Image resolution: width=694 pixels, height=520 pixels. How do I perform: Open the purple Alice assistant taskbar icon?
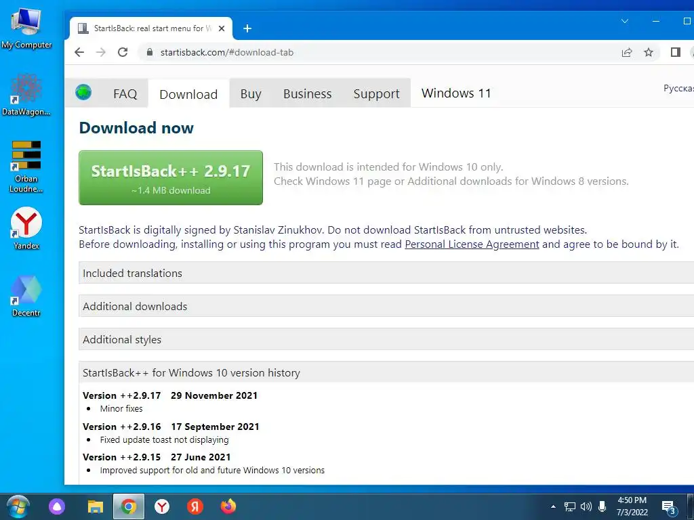(57, 506)
